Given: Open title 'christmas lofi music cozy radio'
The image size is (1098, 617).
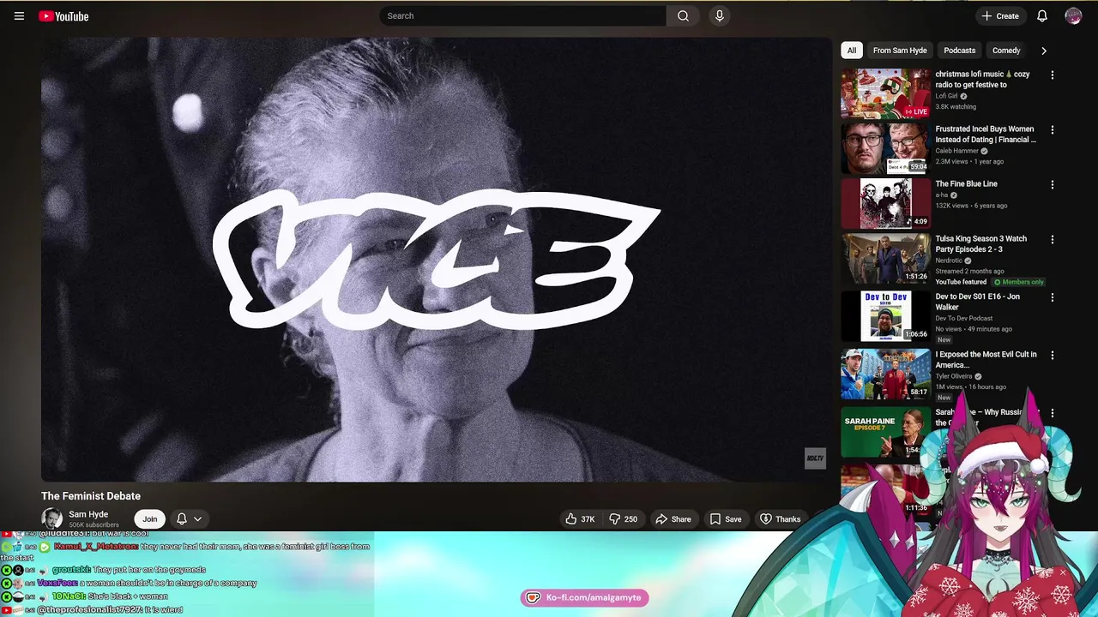Looking at the screenshot, I should (982, 79).
